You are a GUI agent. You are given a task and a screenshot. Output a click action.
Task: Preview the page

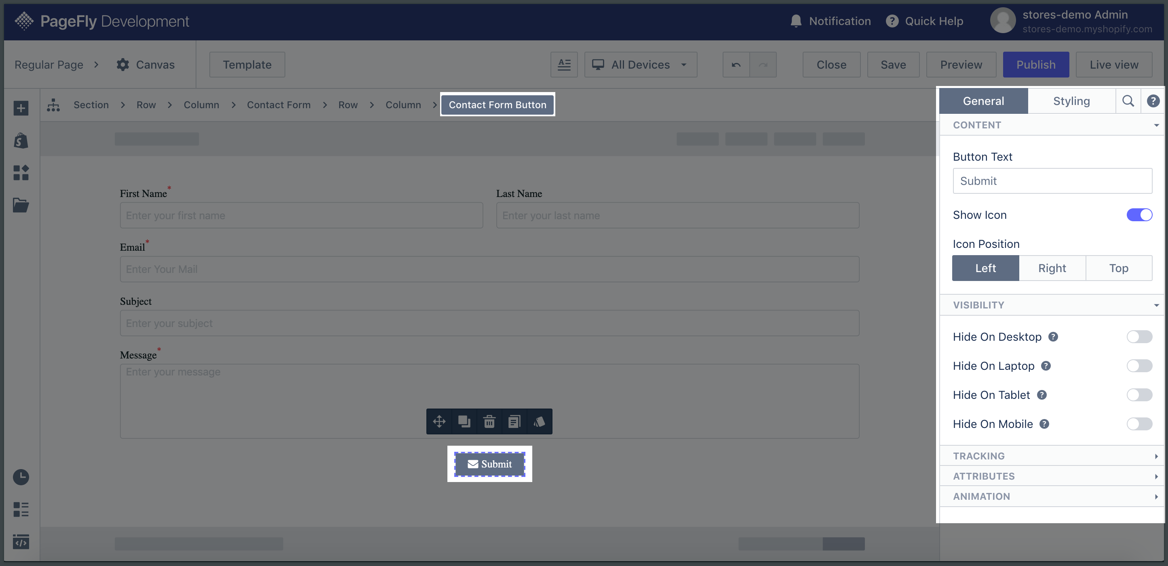[961, 65]
